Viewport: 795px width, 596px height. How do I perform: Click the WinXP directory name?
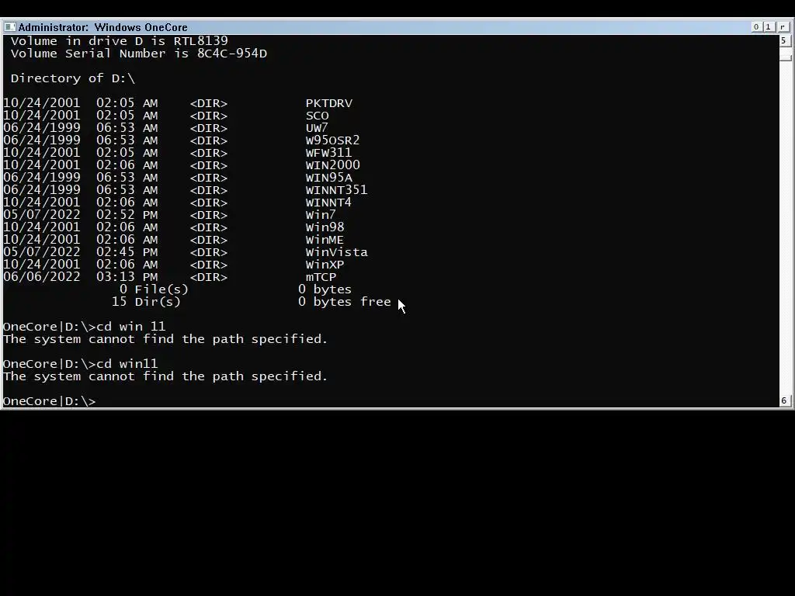tap(325, 265)
